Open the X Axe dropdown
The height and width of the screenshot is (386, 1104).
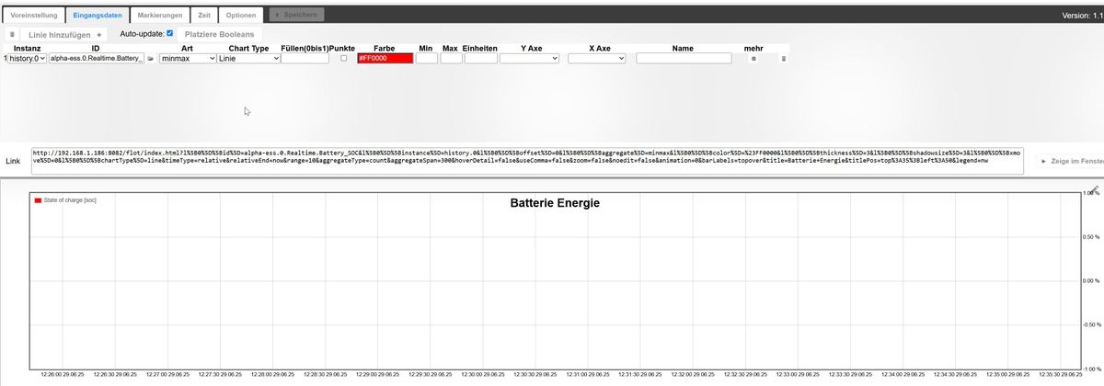[x=597, y=58]
